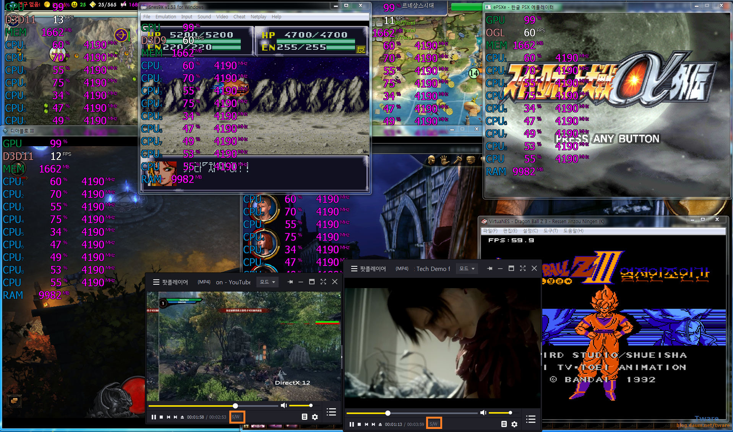Open the Input menu in Snes9X
The width and height of the screenshot is (733, 432).
186,17
